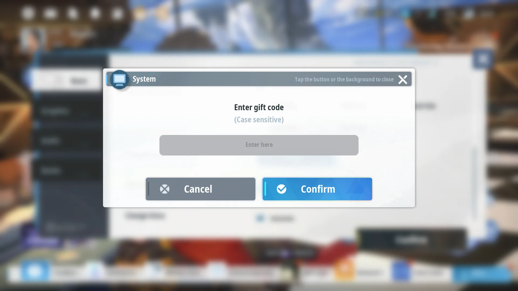
Task: Click the monitor/screen icon in dialog title
Action: click(x=119, y=79)
